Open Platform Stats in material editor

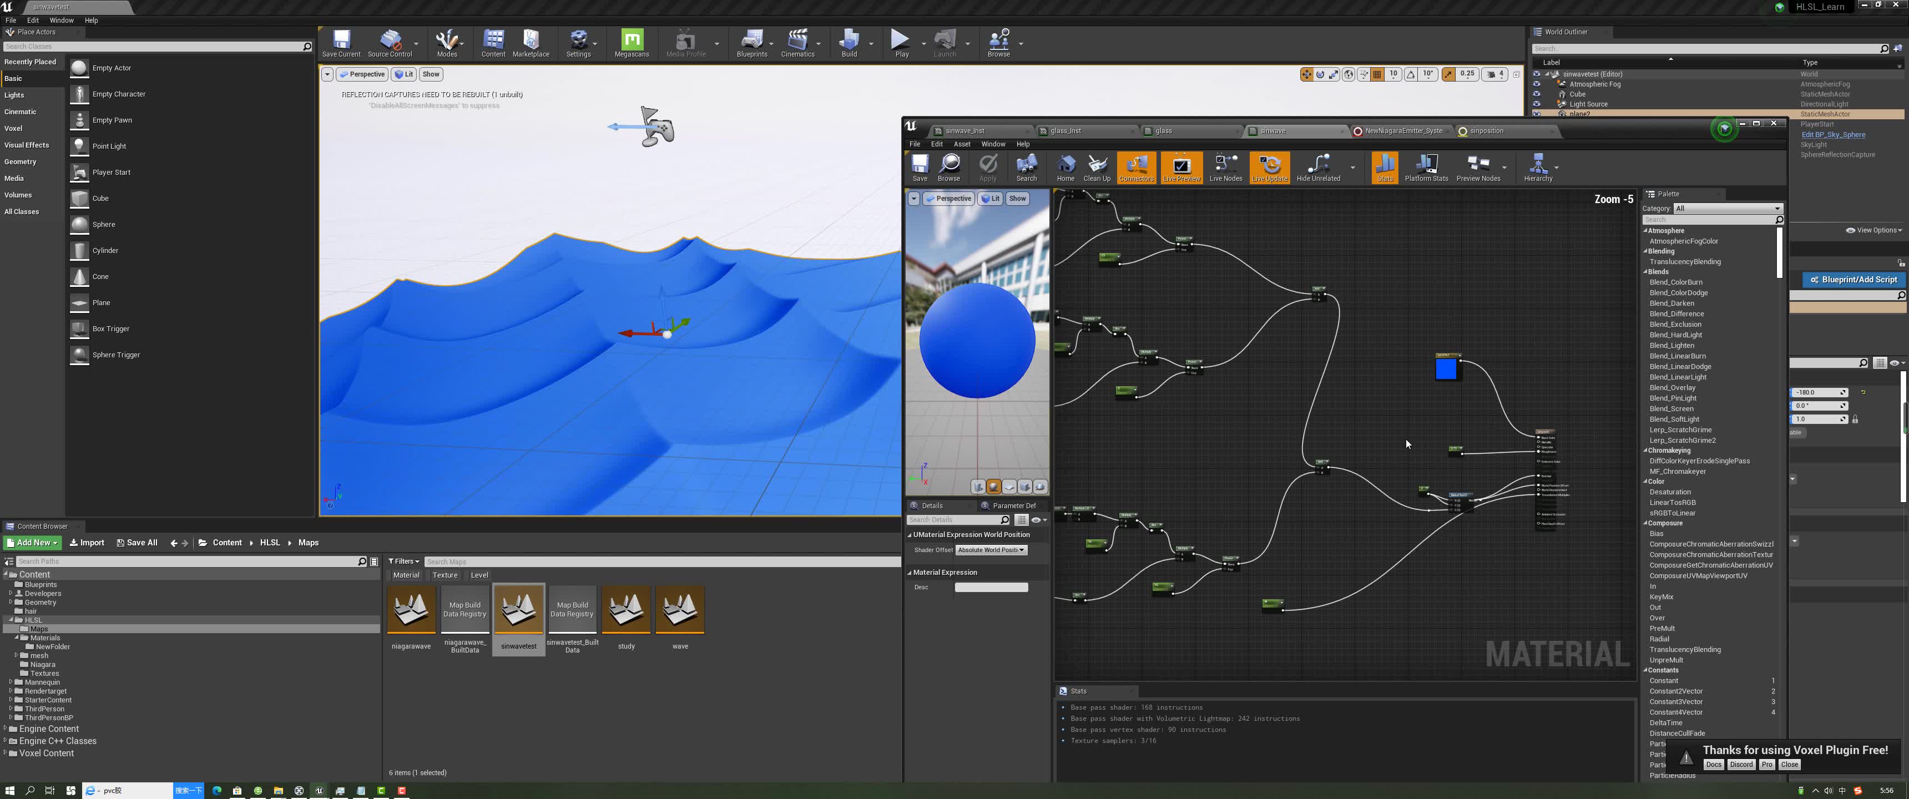[1426, 168]
